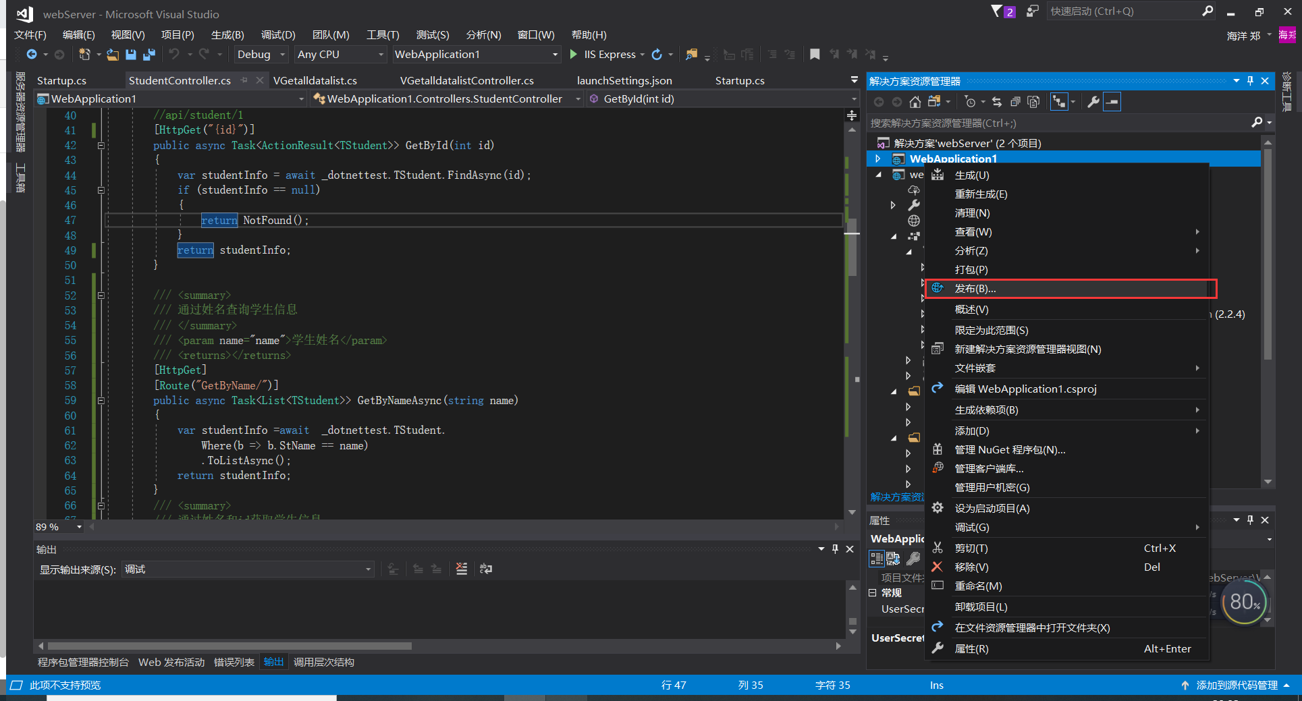Pin the StudentController.cs tab
This screenshot has width=1302, height=701.
244,80
